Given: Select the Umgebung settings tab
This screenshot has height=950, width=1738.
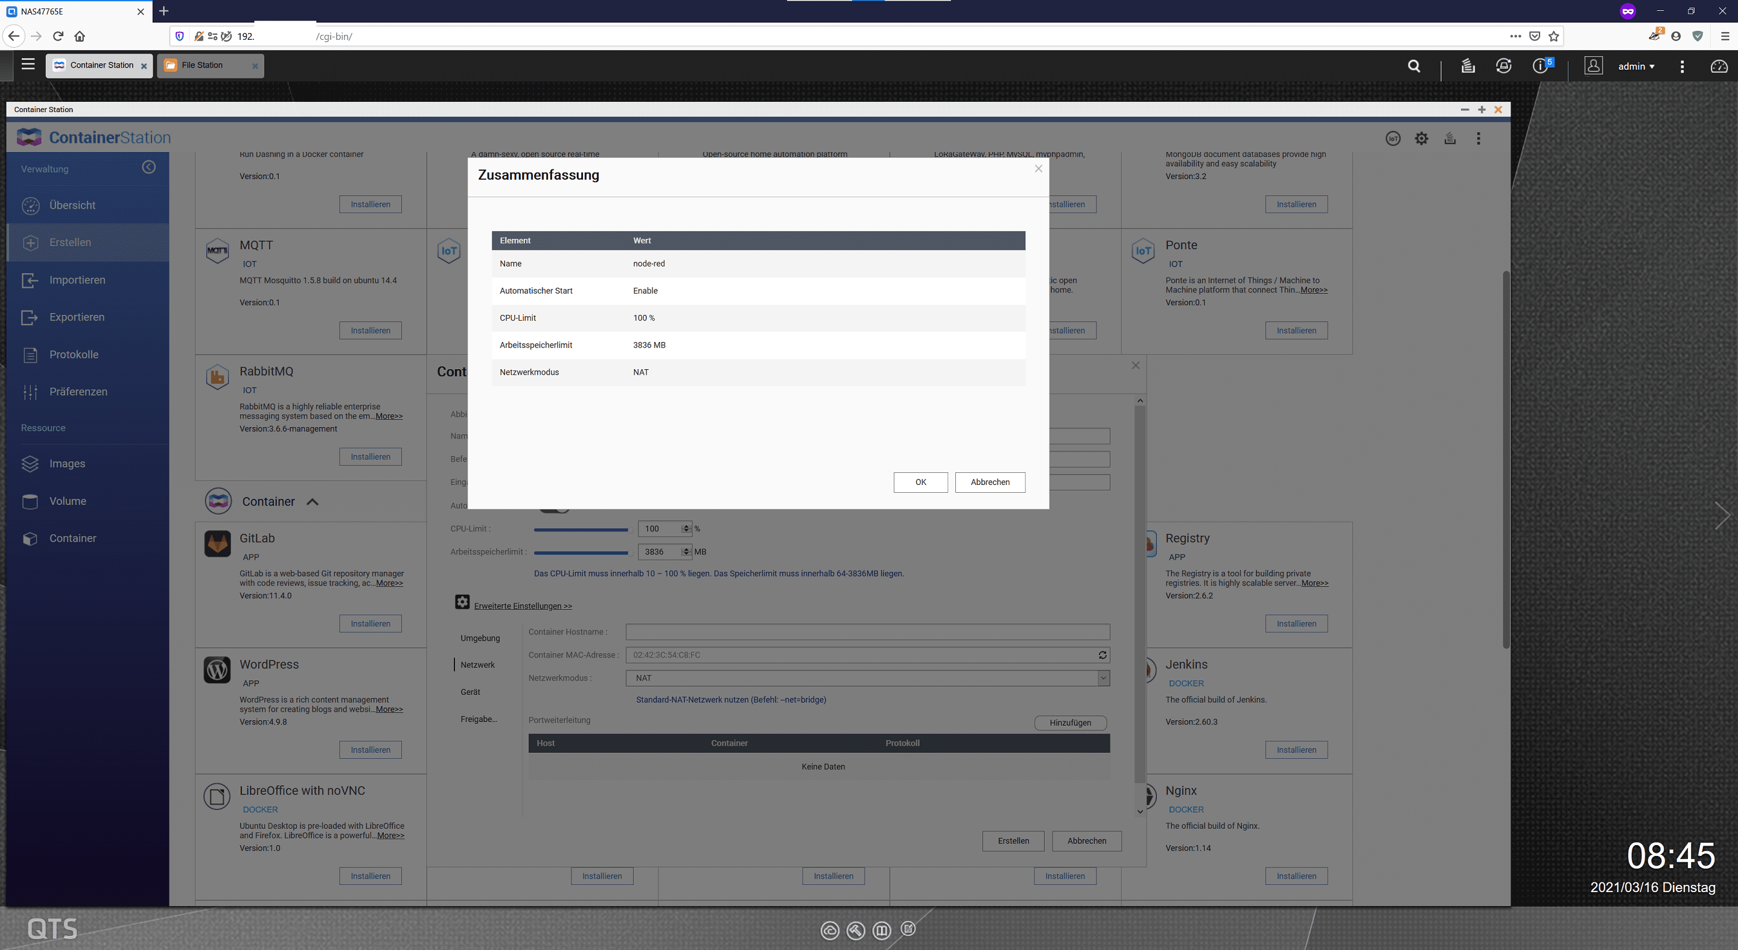Looking at the screenshot, I should point(480,638).
